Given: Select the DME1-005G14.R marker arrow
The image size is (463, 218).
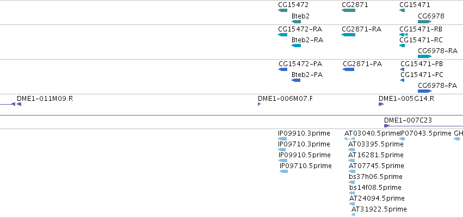Looking at the screenshot, I should coord(381,104).
